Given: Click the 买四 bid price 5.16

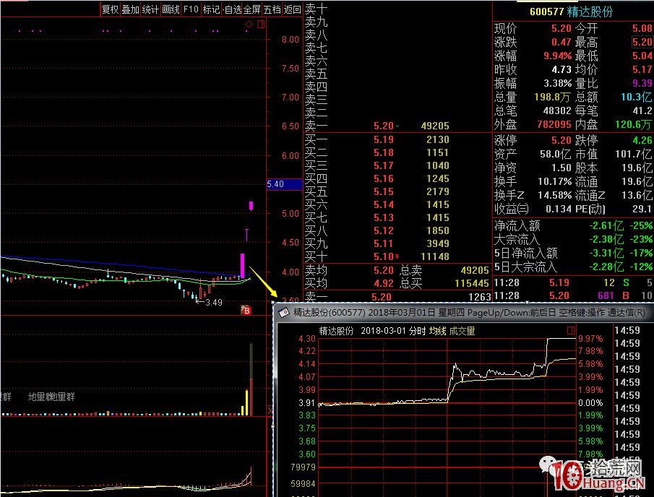Looking at the screenshot, I should 383,178.
